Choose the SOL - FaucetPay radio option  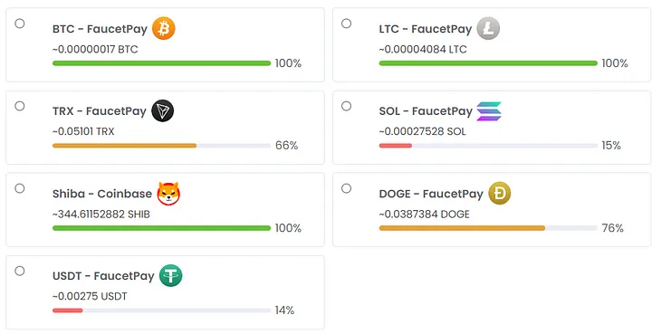(x=346, y=106)
